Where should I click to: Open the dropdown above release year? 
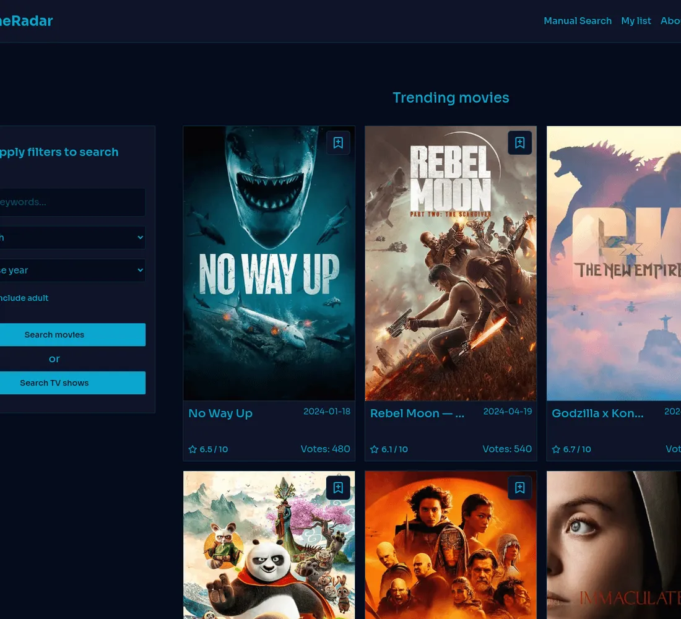pyautogui.click(x=72, y=237)
